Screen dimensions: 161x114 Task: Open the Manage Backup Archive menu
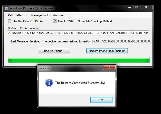click(47, 15)
